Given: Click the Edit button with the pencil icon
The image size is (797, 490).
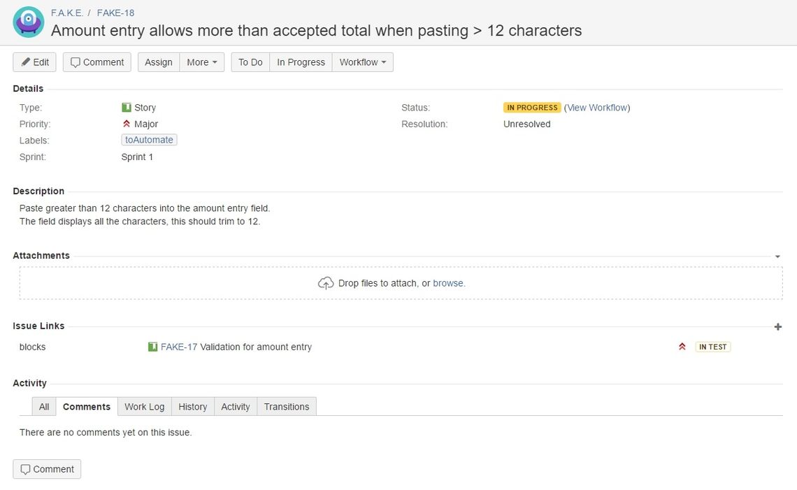Looking at the screenshot, I should pos(34,62).
